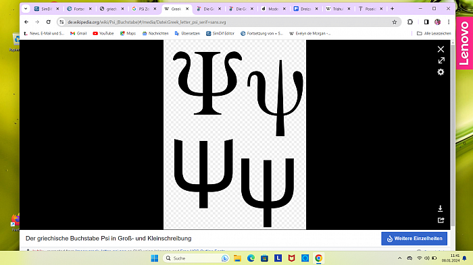
Task: Open the Alexa app in the taskbar
Action: pyautogui.click(x=305, y=258)
